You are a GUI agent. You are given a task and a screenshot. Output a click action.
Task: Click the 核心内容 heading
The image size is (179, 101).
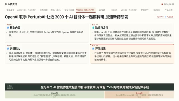(15, 27)
